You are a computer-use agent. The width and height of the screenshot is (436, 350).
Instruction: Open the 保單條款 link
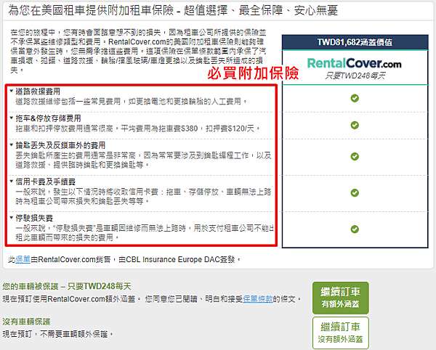[257, 299]
